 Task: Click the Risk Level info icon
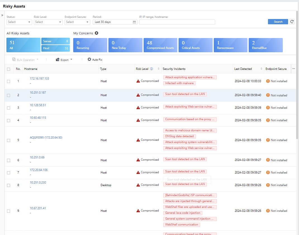[151, 69]
